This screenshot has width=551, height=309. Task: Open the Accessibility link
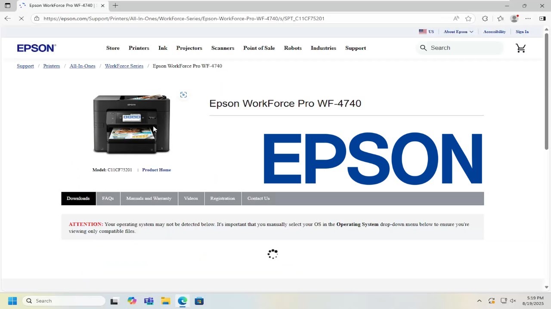pyautogui.click(x=494, y=32)
